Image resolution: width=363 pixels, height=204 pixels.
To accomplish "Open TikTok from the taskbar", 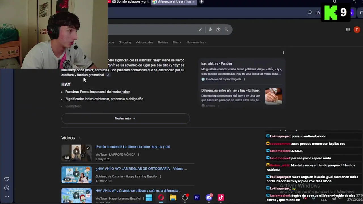I will click(x=221, y=197).
